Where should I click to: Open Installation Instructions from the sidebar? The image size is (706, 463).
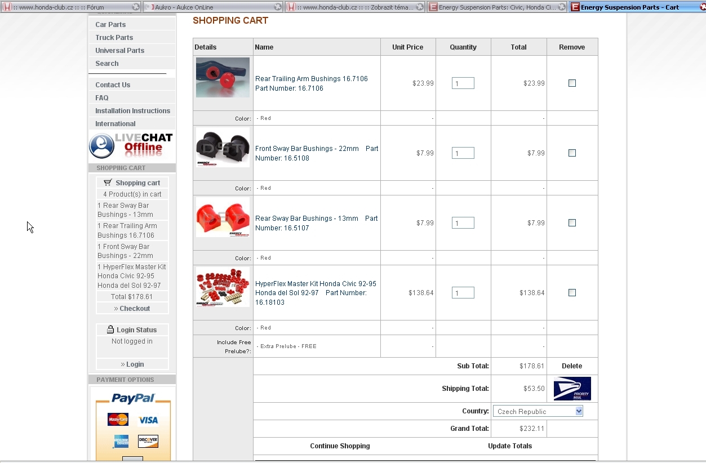pos(132,111)
